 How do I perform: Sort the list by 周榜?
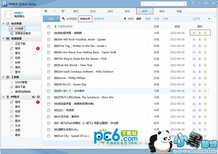pos(148,18)
